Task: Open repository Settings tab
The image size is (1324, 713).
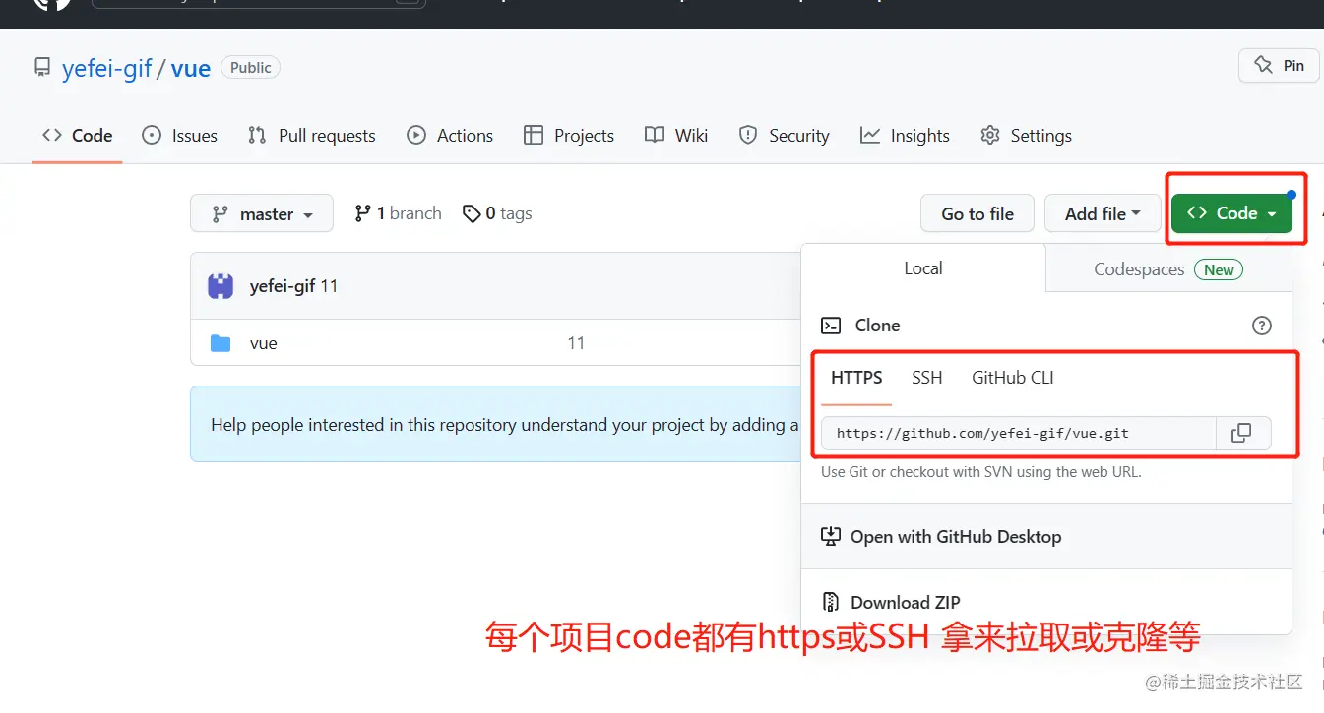Action: [1026, 136]
